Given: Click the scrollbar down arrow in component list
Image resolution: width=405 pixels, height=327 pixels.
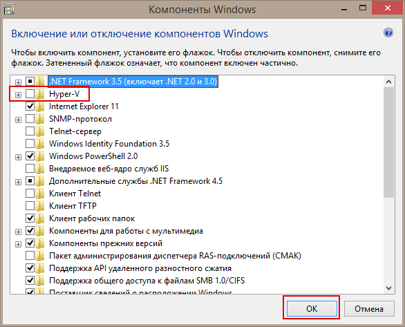Looking at the screenshot, I should (388, 288).
